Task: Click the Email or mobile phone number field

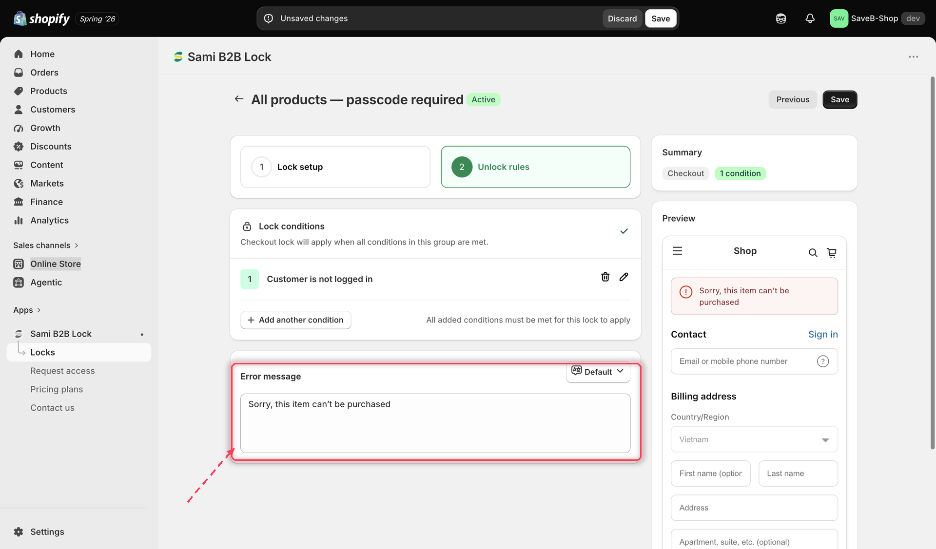Action: (754, 361)
